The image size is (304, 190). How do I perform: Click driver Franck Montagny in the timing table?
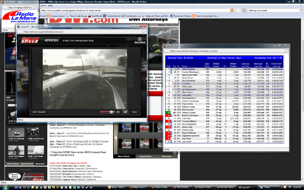[x=190, y=72]
